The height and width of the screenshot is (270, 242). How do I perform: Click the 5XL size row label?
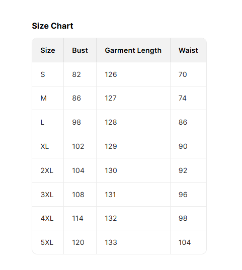(x=47, y=242)
